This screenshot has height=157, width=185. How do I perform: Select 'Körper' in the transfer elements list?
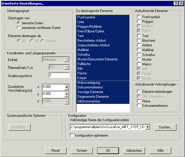(x=103, y=78)
